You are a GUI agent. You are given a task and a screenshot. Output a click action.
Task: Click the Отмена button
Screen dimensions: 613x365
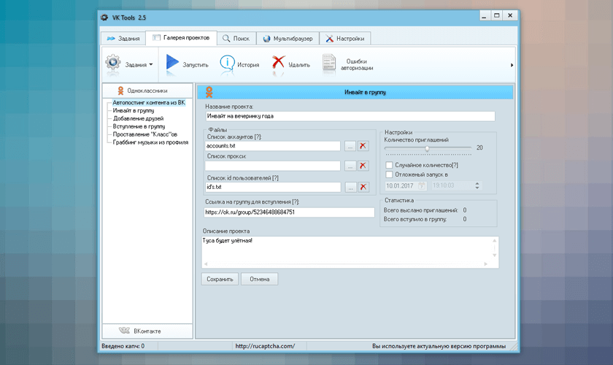(260, 279)
